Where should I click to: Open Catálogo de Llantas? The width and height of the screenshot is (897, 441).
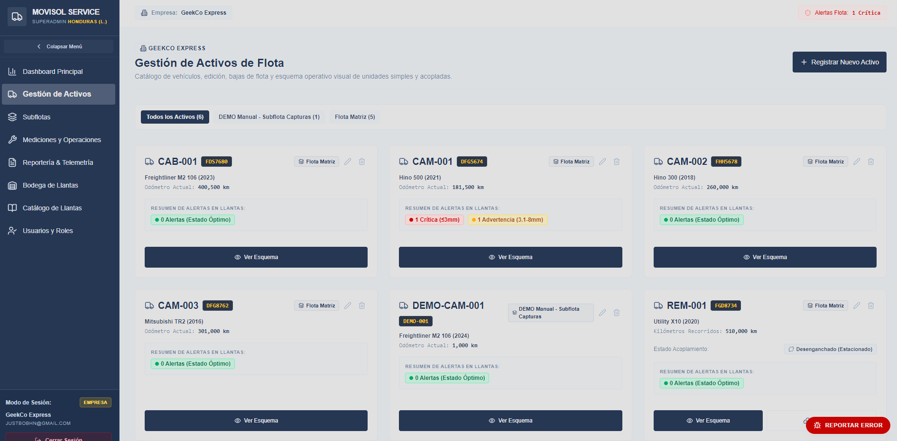(x=59, y=208)
